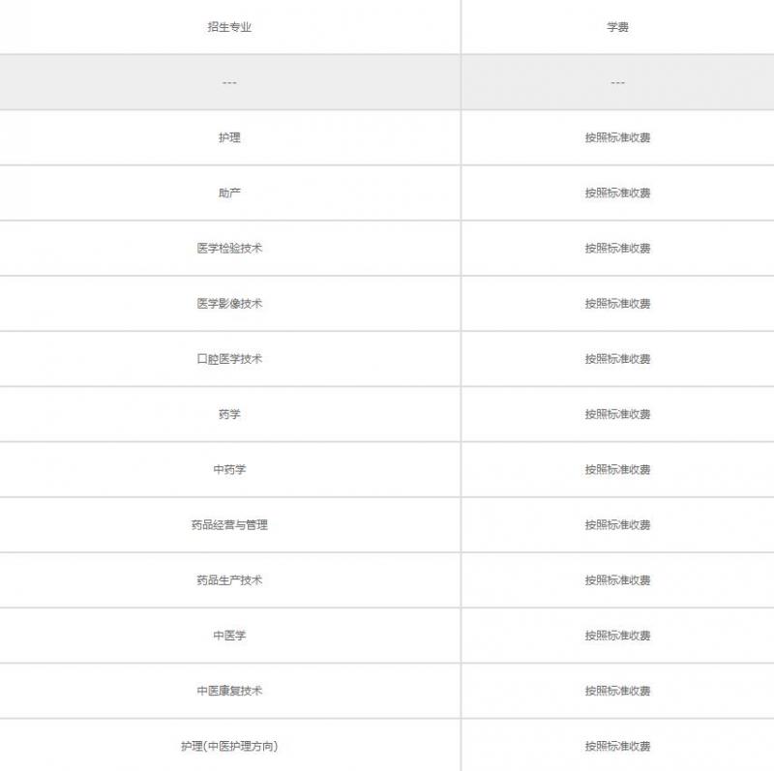Select the 中医康复技术 major cell

229,691
